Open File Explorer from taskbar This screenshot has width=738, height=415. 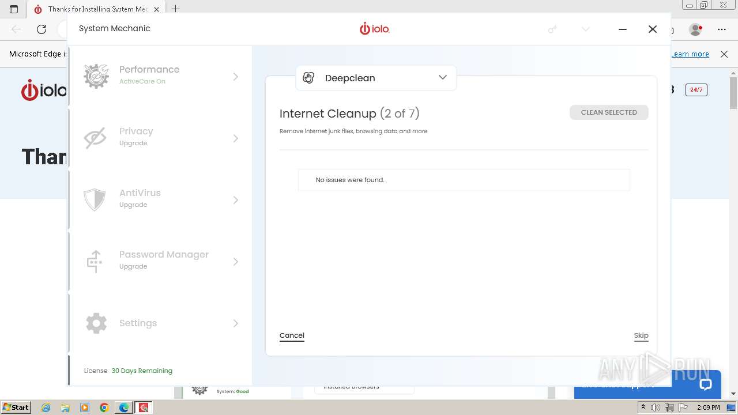pyautogui.click(x=66, y=408)
